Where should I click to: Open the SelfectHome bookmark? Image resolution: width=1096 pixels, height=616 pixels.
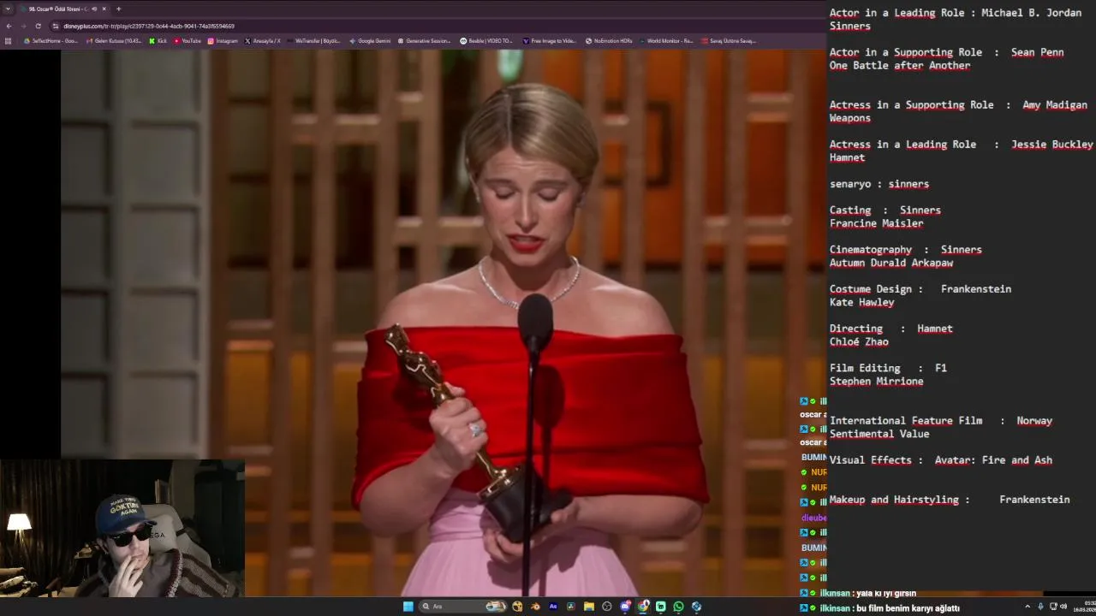click(51, 40)
